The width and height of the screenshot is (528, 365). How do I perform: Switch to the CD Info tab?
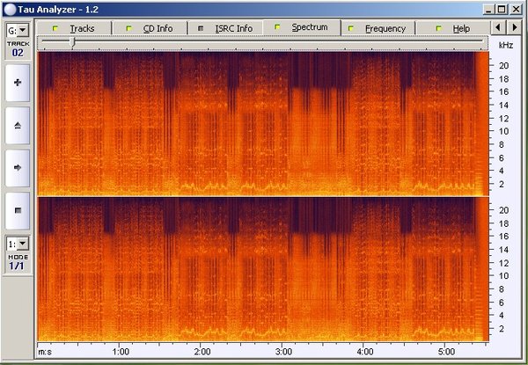(x=150, y=29)
